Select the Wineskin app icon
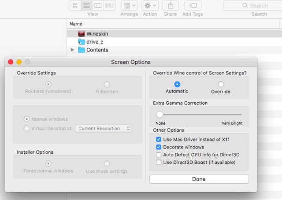282x200 pixels. click(x=81, y=33)
